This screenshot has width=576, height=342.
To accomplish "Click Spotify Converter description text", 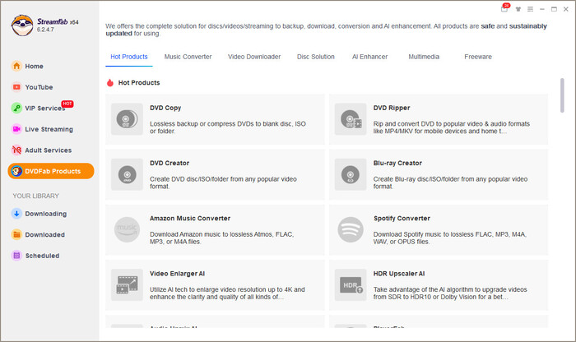I will pyautogui.click(x=449, y=238).
